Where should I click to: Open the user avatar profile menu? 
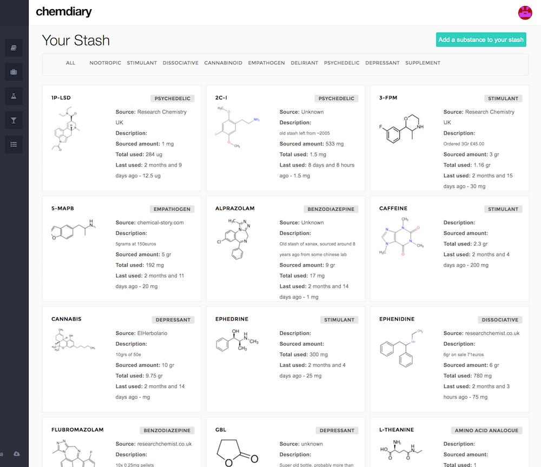click(525, 12)
